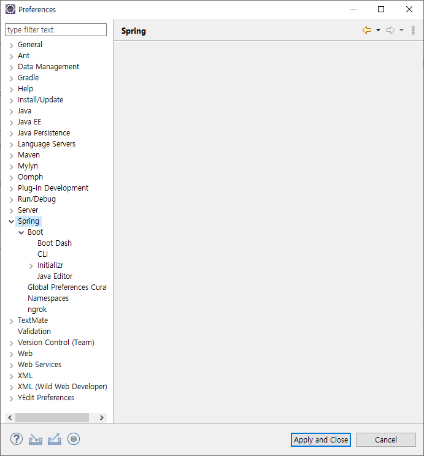Select the Initializr tree item
This screenshot has width=424, height=456.
(50, 265)
